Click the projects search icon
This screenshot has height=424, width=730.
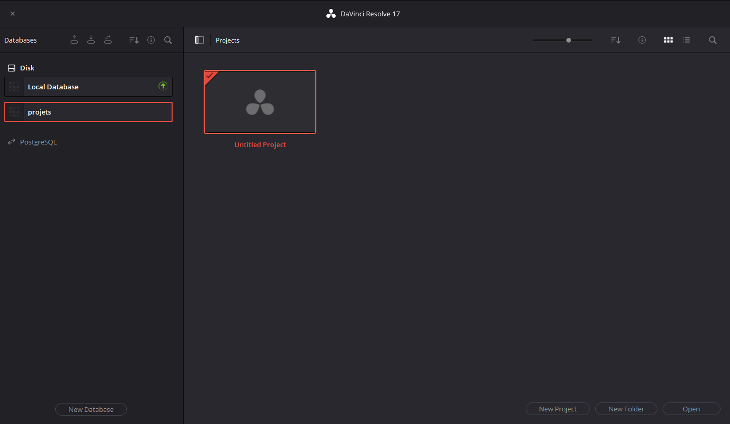point(713,40)
